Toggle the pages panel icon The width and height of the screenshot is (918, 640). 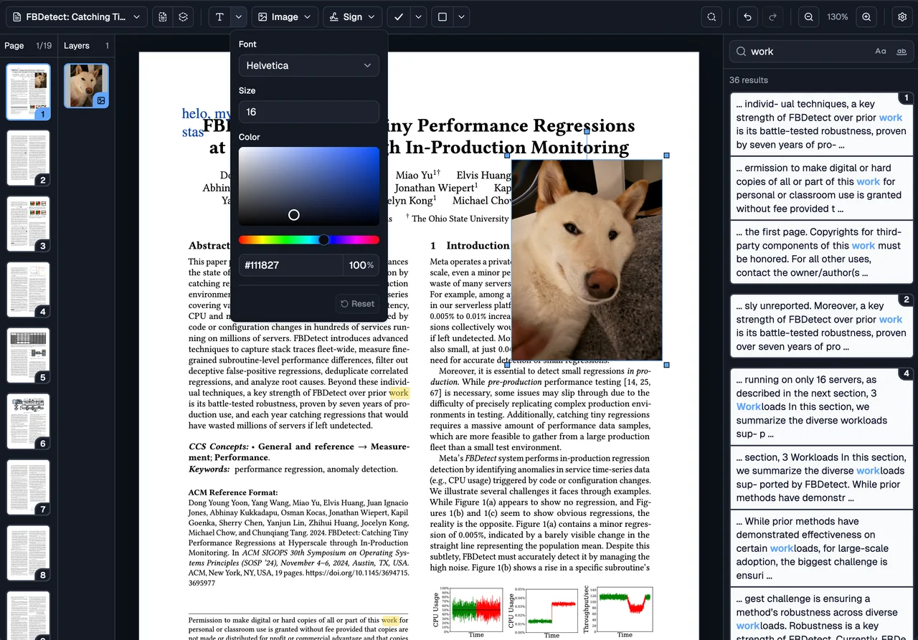tap(163, 16)
